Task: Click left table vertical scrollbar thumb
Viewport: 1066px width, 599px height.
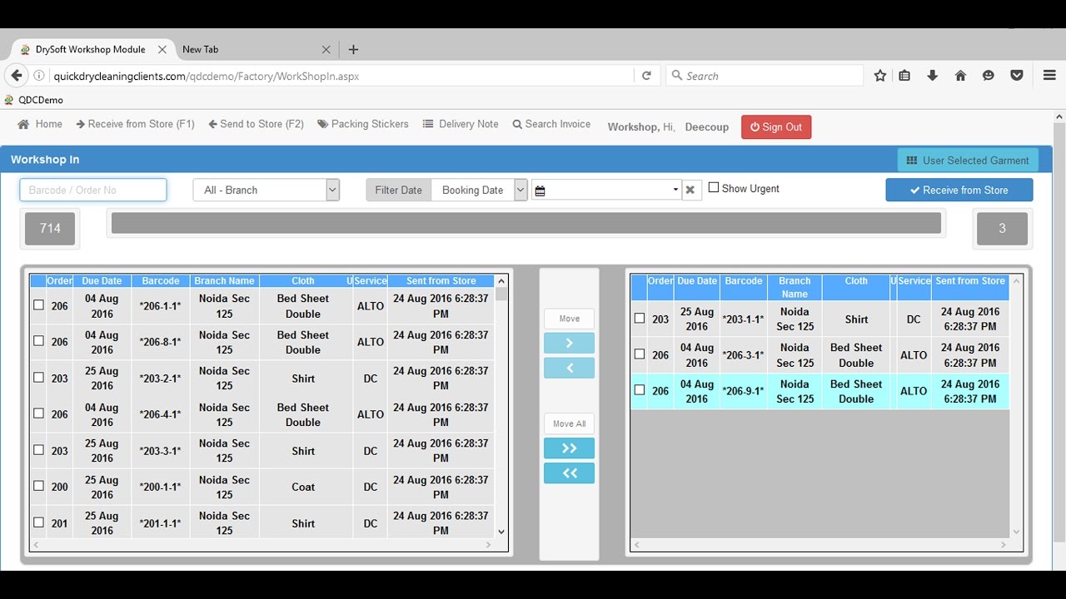Action: tap(501, 294)
